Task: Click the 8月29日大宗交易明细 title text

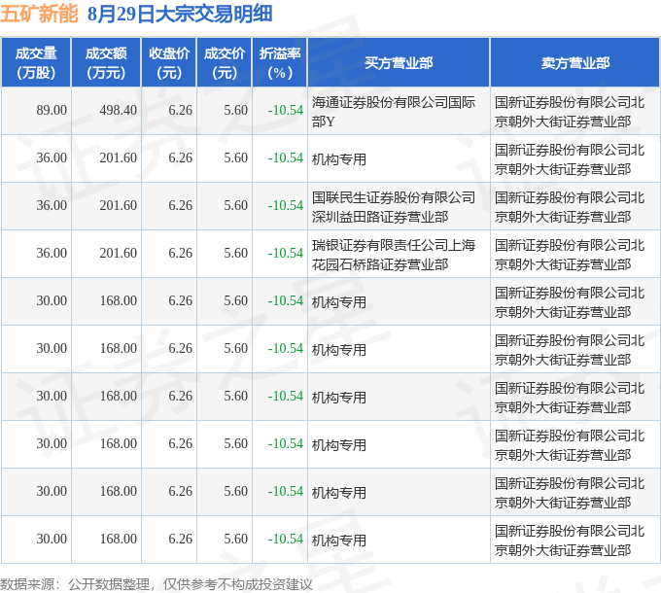Action: point(180,14)
